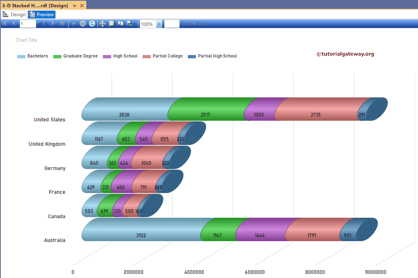Go to the last page of the report
Image resolution: width=418 pixels, height=278 pixels.
[x=61, y=23]
